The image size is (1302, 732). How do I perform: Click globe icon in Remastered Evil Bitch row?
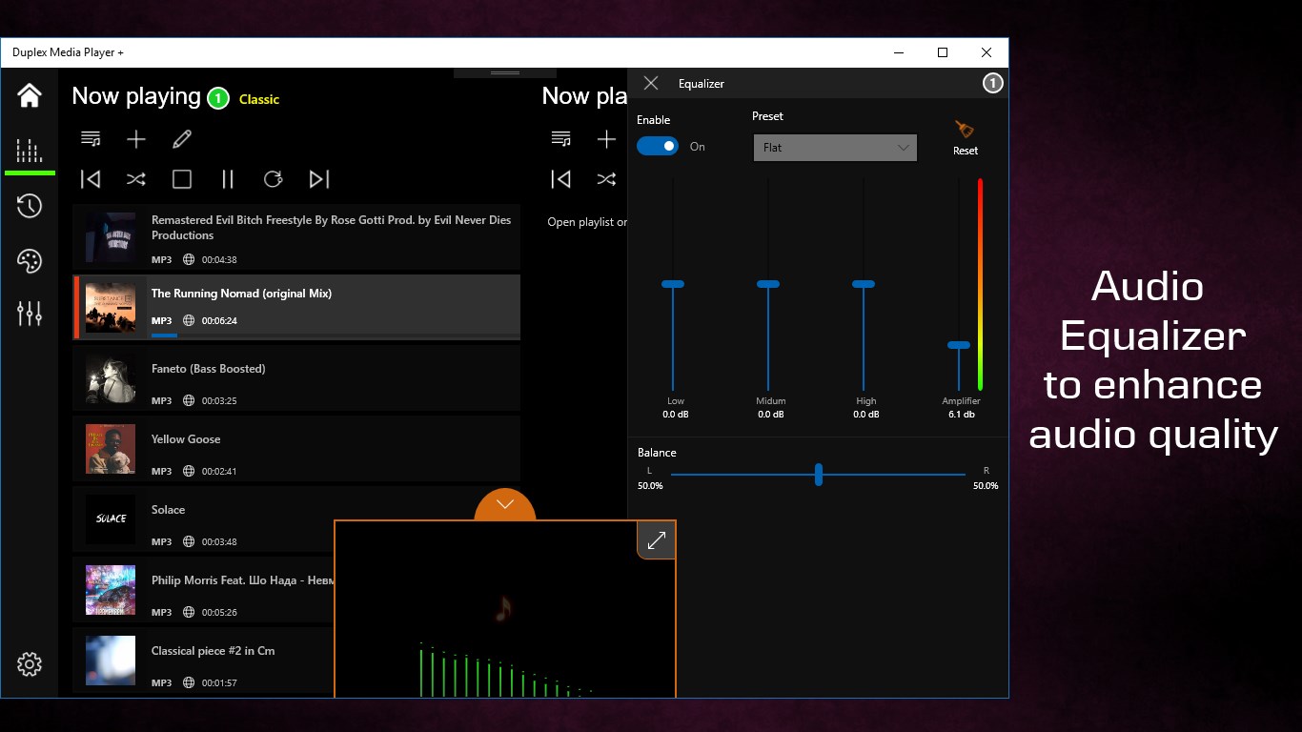189,259
